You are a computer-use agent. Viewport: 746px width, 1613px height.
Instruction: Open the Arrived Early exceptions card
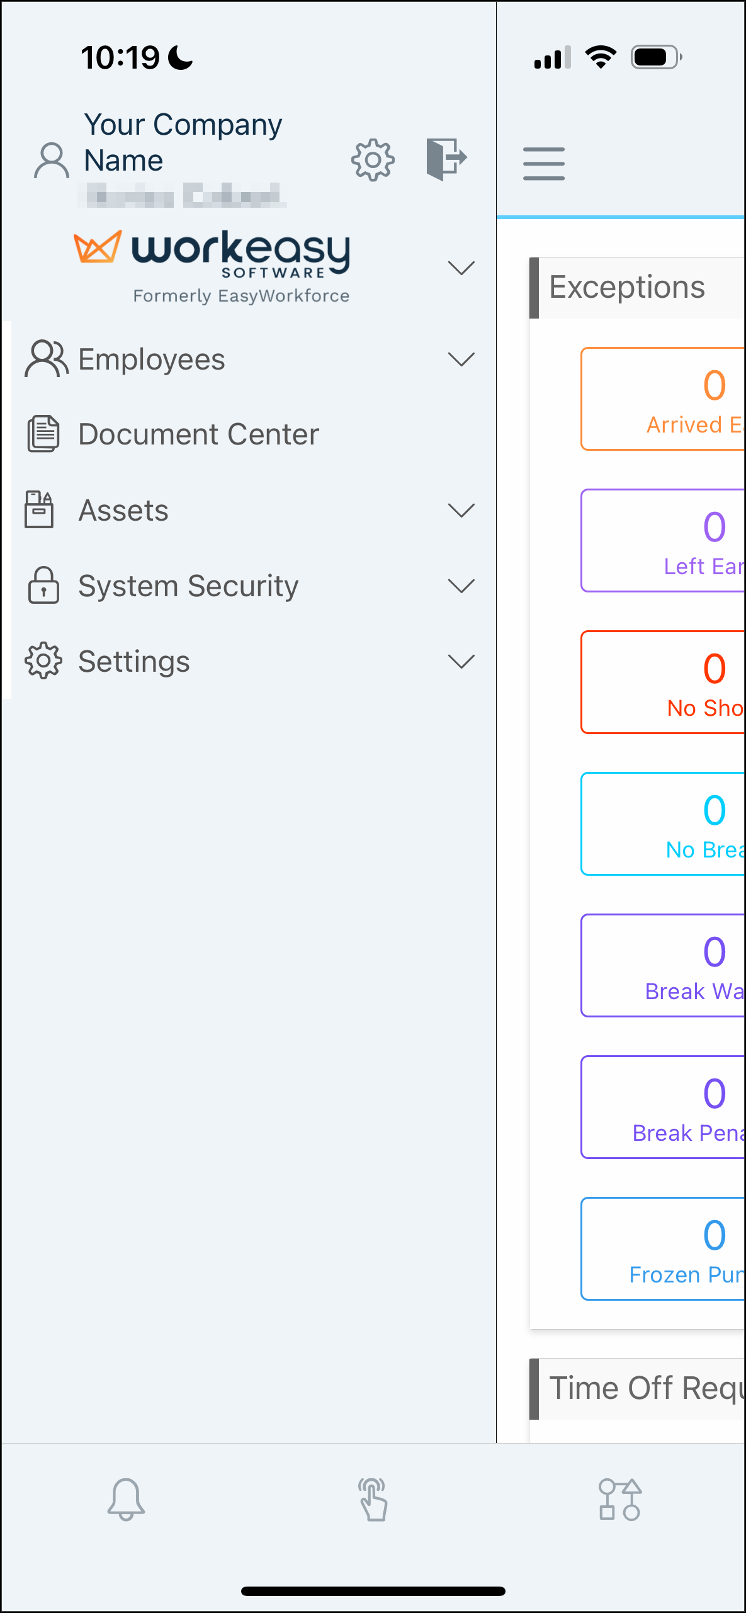coord(663,399)
